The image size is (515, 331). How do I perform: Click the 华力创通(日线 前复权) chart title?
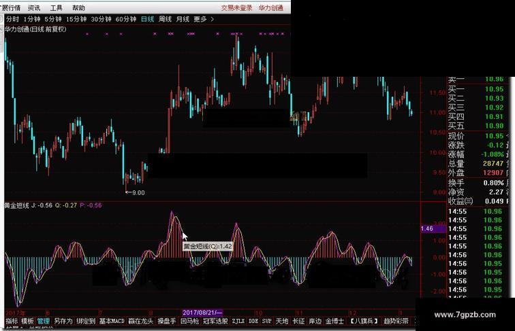35,29
